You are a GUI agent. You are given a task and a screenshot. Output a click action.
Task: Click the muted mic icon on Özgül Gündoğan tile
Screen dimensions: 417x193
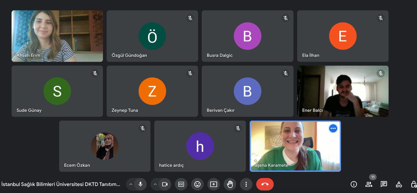coord(190,18)
